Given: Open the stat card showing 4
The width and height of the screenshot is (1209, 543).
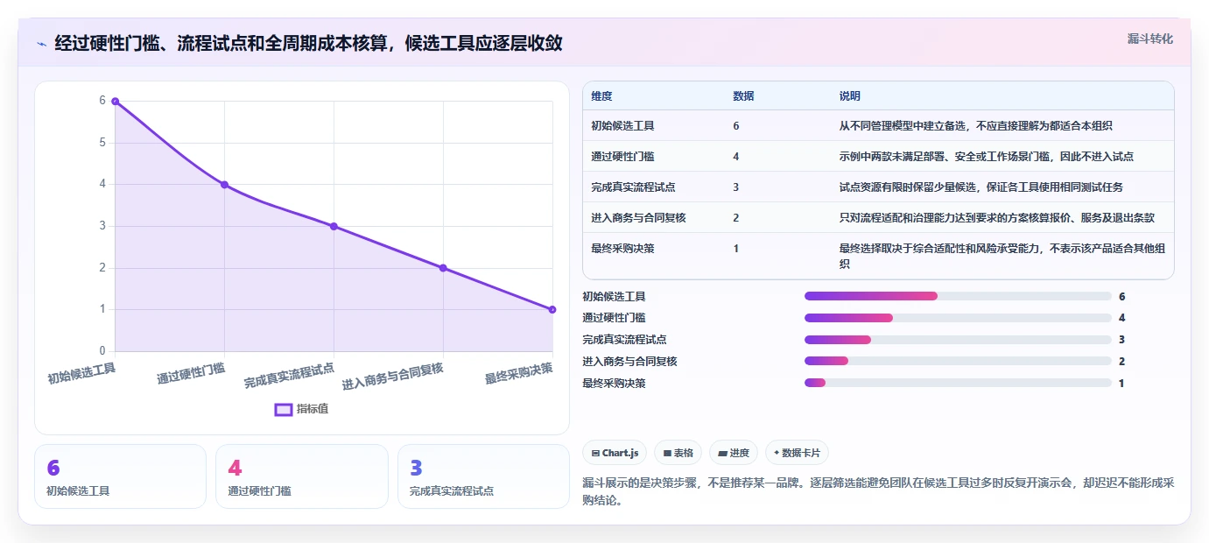Looking at the screenshot, I should [x=302, y=476].
